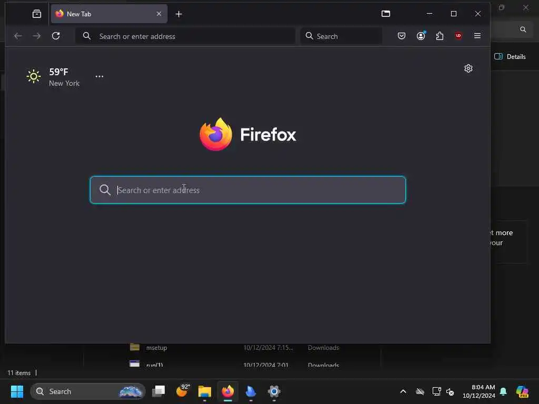Expand hidden system tray icons
The width and height of the screenshot is (539, 404).
coord(403,391)
